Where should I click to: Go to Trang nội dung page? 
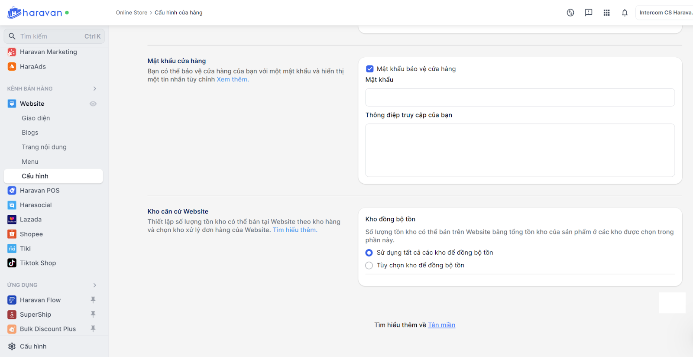pos(44,147)
